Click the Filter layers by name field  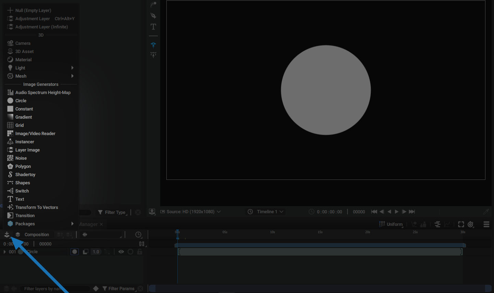55,289
